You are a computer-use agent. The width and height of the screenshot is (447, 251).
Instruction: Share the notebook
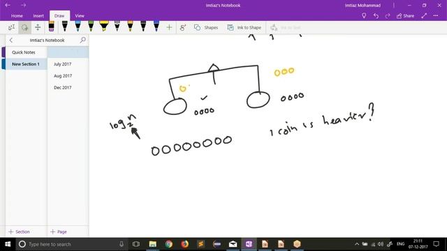point(405,16)
